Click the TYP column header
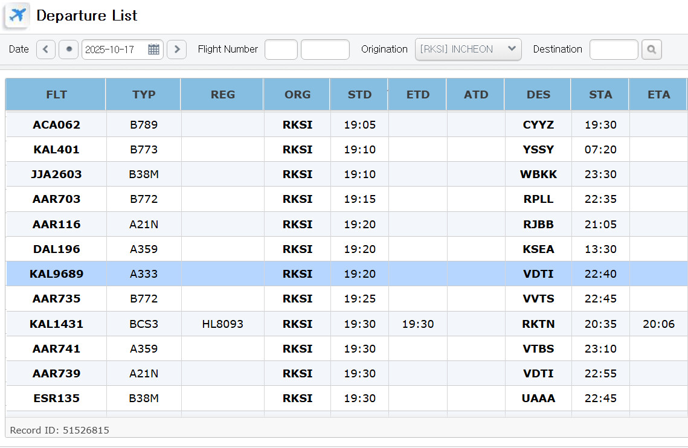 tap(144, 94)
